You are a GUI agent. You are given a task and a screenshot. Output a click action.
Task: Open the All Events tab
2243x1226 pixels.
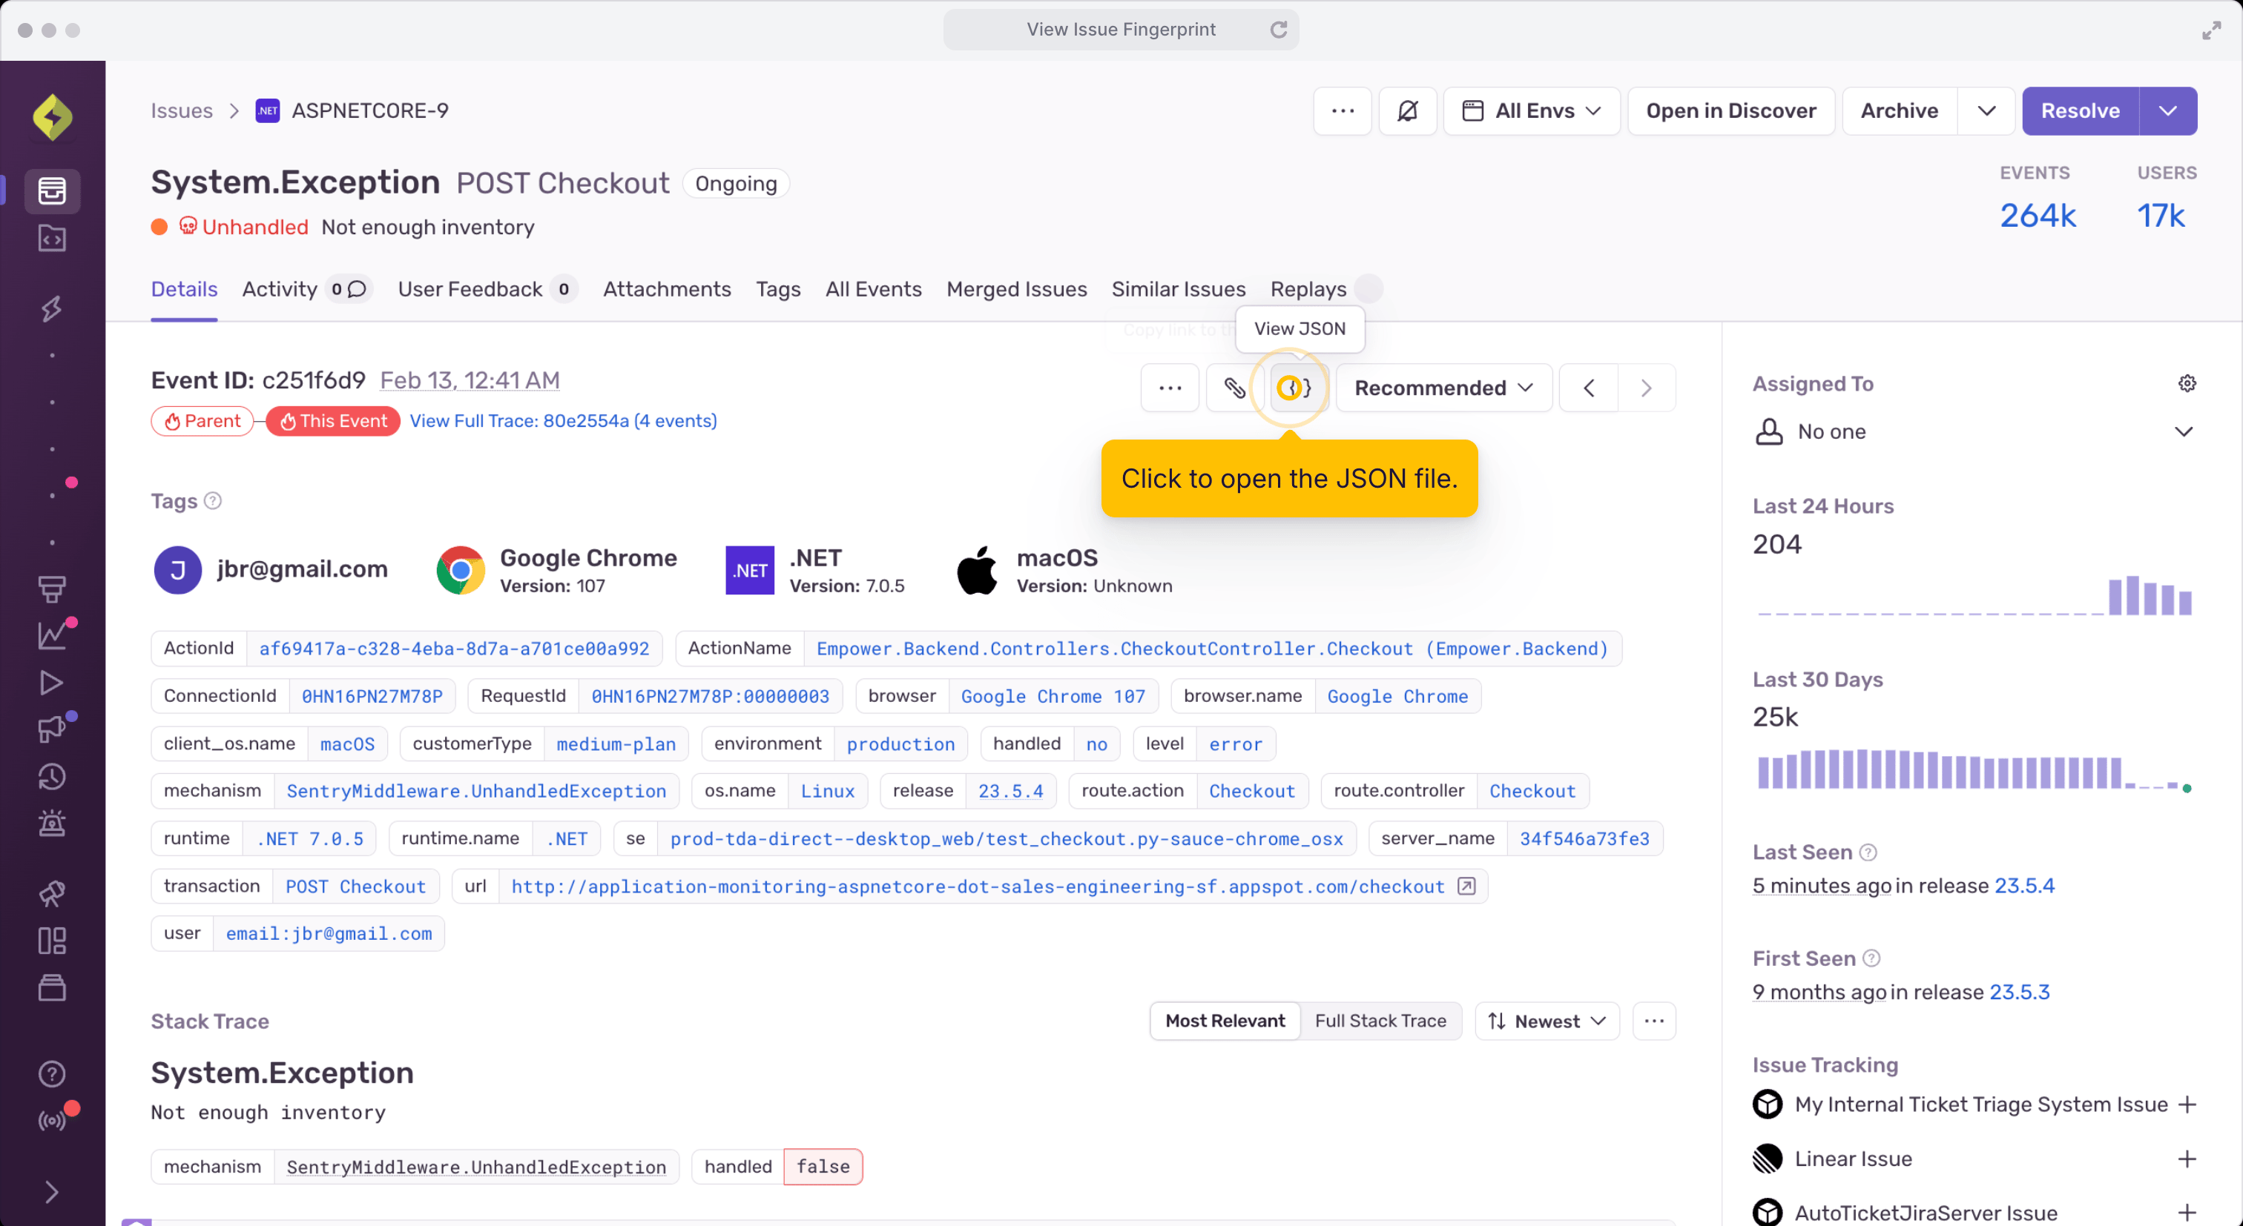[873, 289]
